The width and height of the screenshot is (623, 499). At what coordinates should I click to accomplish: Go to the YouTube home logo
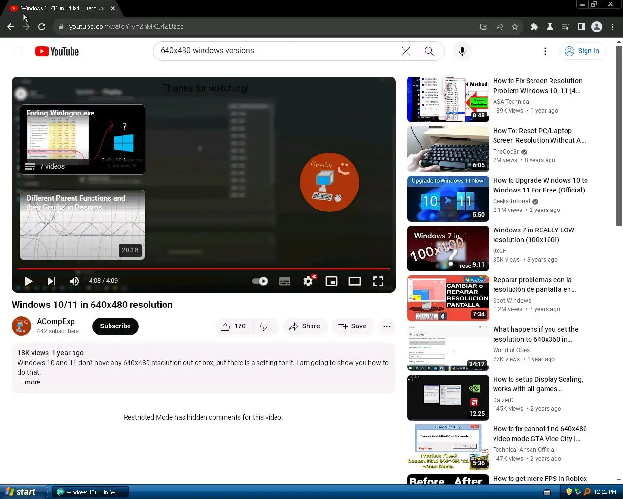pos(57,51)
